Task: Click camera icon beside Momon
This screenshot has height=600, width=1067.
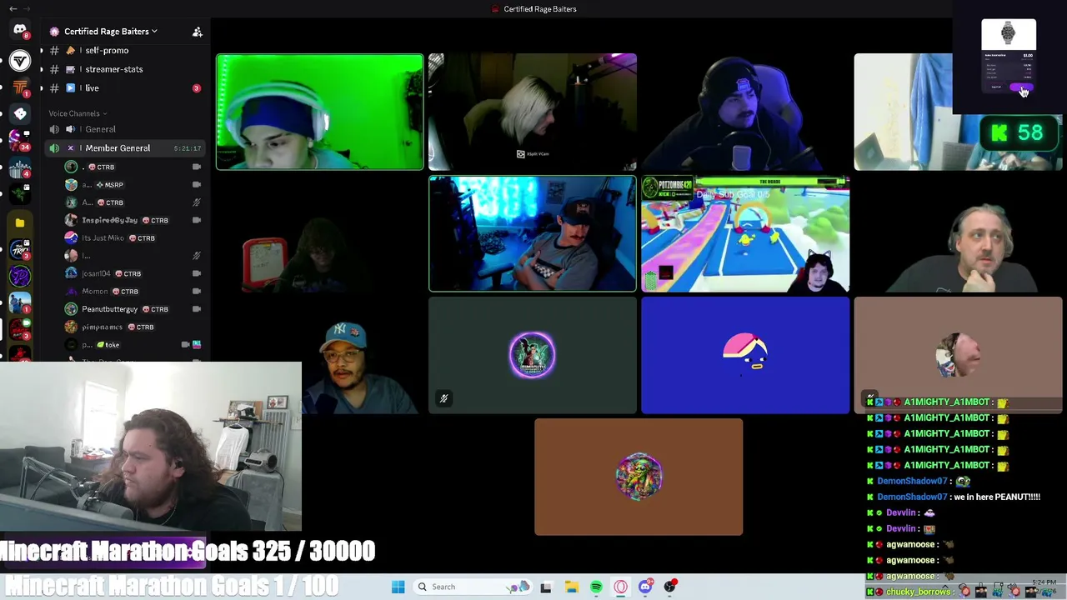Action: [197, 292]
